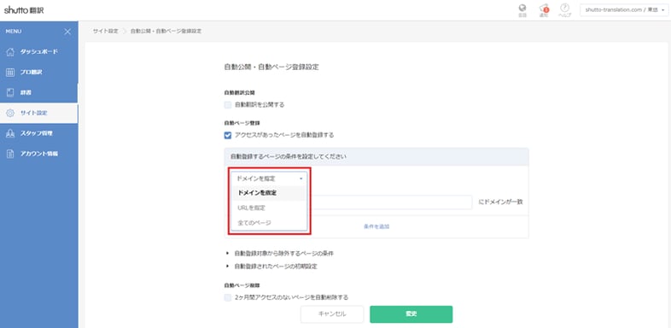The image size is (671, 328).
Task: Collapse the ドメインを指定 condition dropdown
Action: click(x=269, y=179)
